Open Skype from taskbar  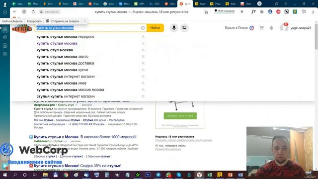point(179,175)
